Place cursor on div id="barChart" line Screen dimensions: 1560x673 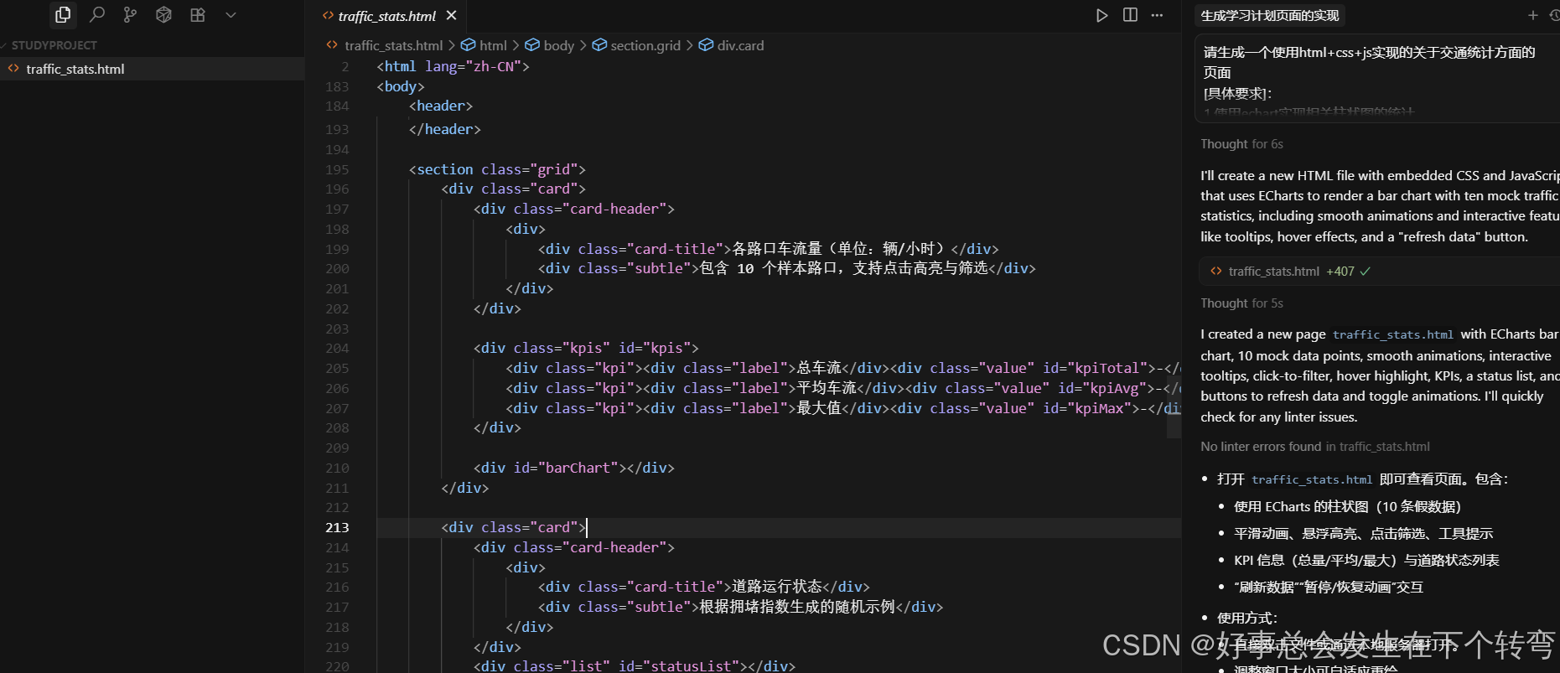click(574, 468)
